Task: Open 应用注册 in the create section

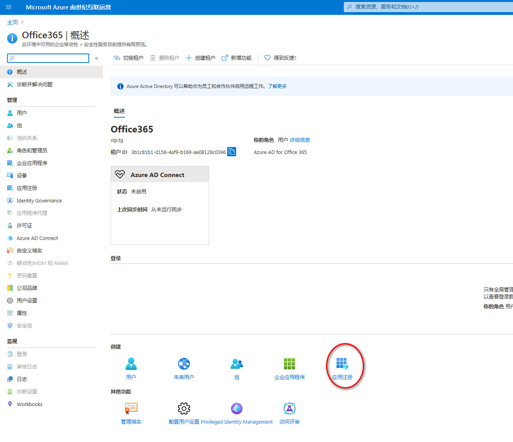Action: tap(342, 369)
